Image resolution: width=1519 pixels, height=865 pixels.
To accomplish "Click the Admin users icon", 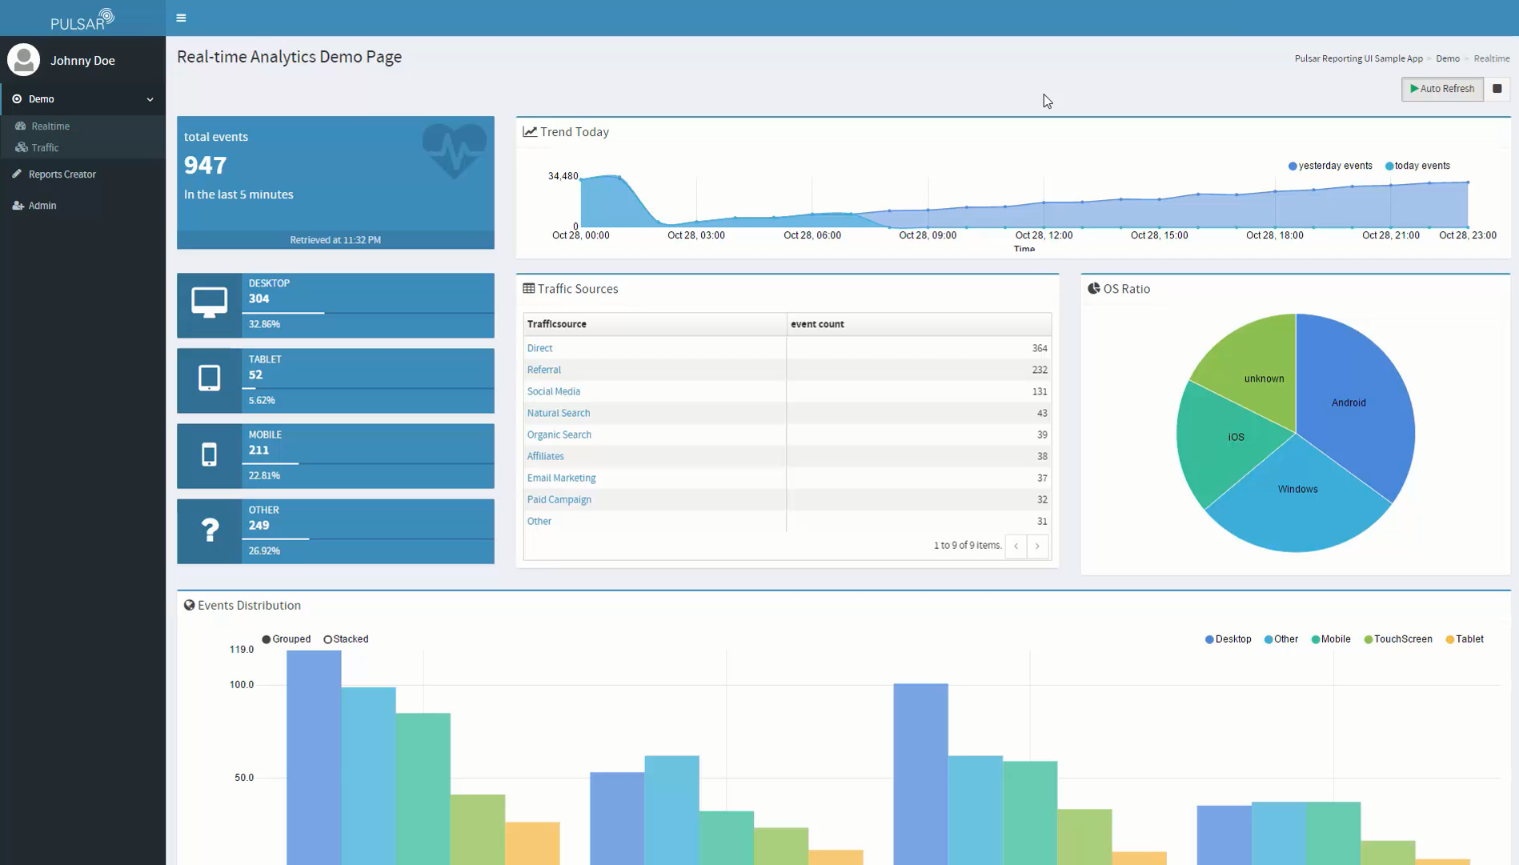I will 18,206.
